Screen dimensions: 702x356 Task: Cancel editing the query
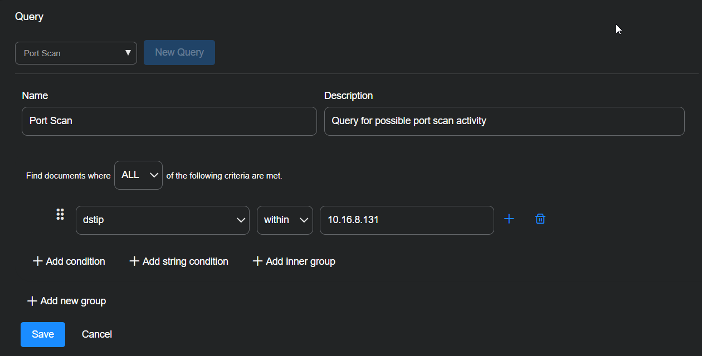(97, 334)
